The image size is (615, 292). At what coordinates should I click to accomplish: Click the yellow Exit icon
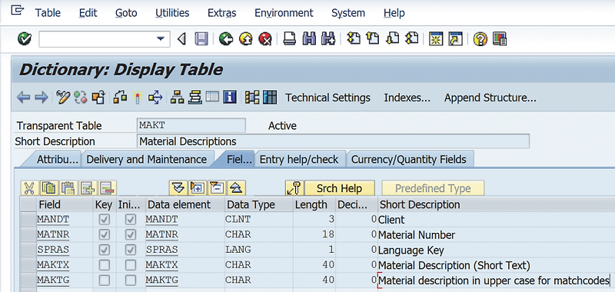245,38
